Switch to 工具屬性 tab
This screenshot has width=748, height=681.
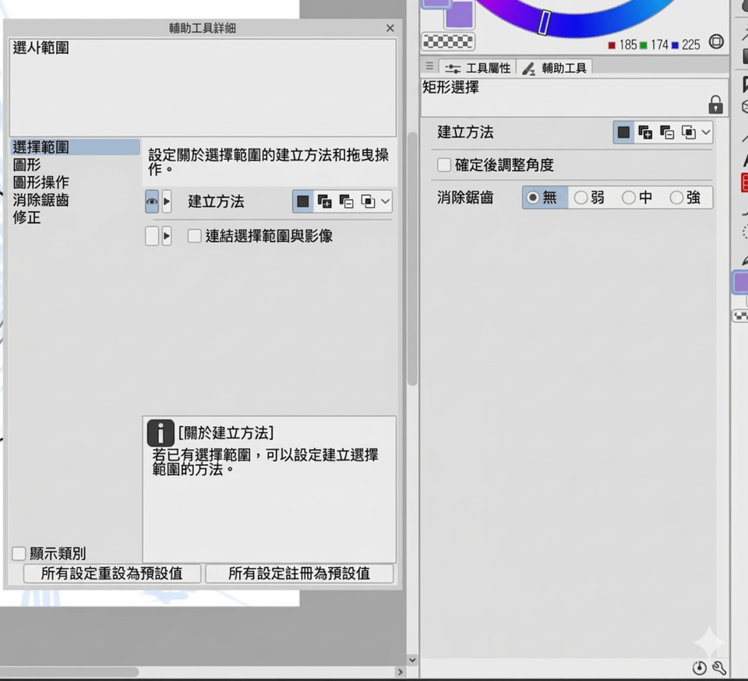click(478, 69)
